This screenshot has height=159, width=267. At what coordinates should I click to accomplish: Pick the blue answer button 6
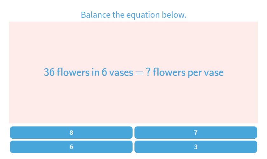[x=71, y=147]
